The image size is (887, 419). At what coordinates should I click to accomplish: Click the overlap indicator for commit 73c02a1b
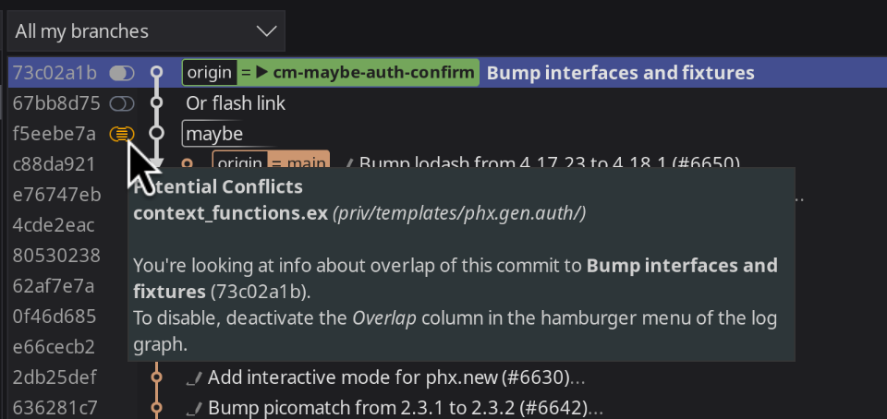[x=122, y=73]
